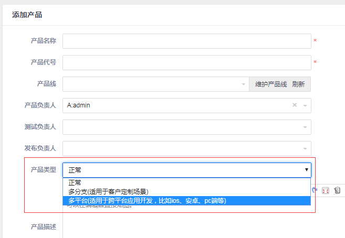Click the 维护产品线 link
Screen dimensions: 345x238
point(271,84)
